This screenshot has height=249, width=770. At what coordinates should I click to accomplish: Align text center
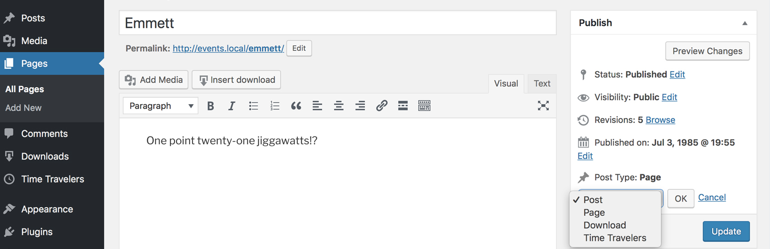tap(339, 106)
